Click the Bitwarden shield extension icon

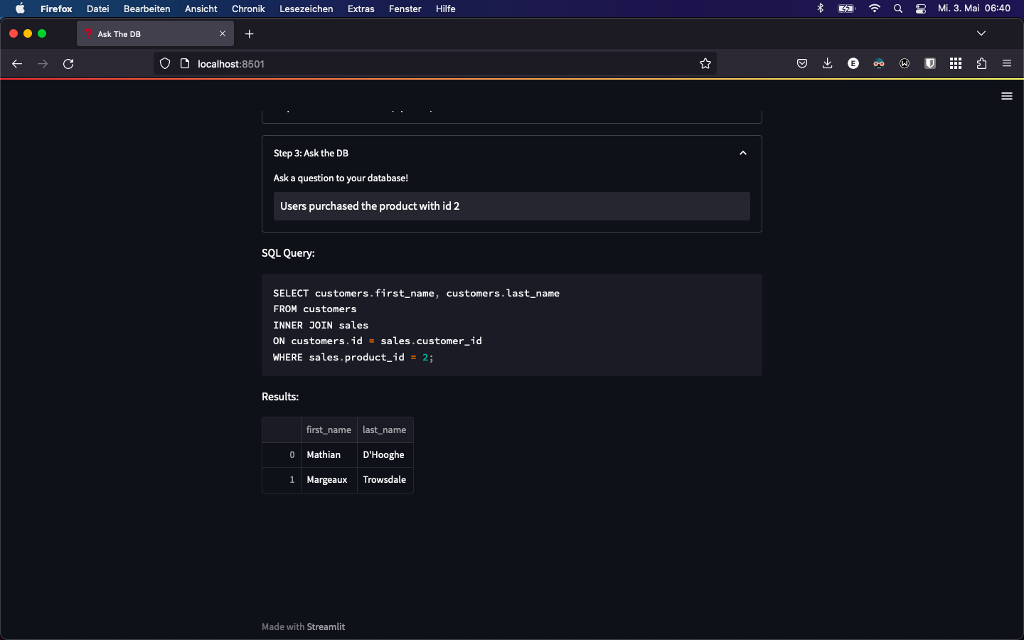[x=930, y=64]
